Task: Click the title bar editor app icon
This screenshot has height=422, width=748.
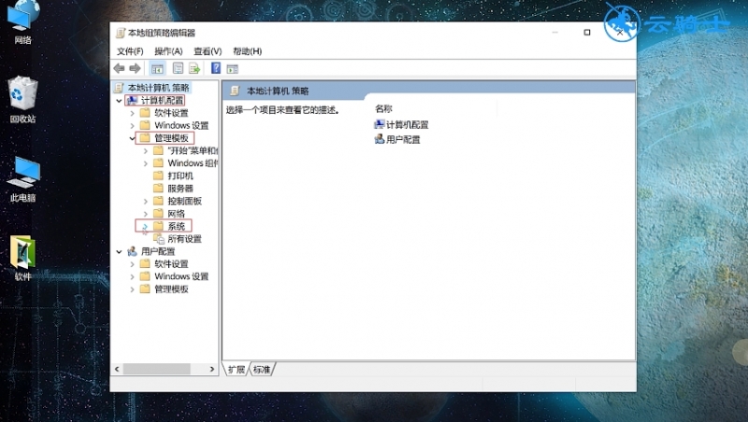Action: (x=121, y=33)
